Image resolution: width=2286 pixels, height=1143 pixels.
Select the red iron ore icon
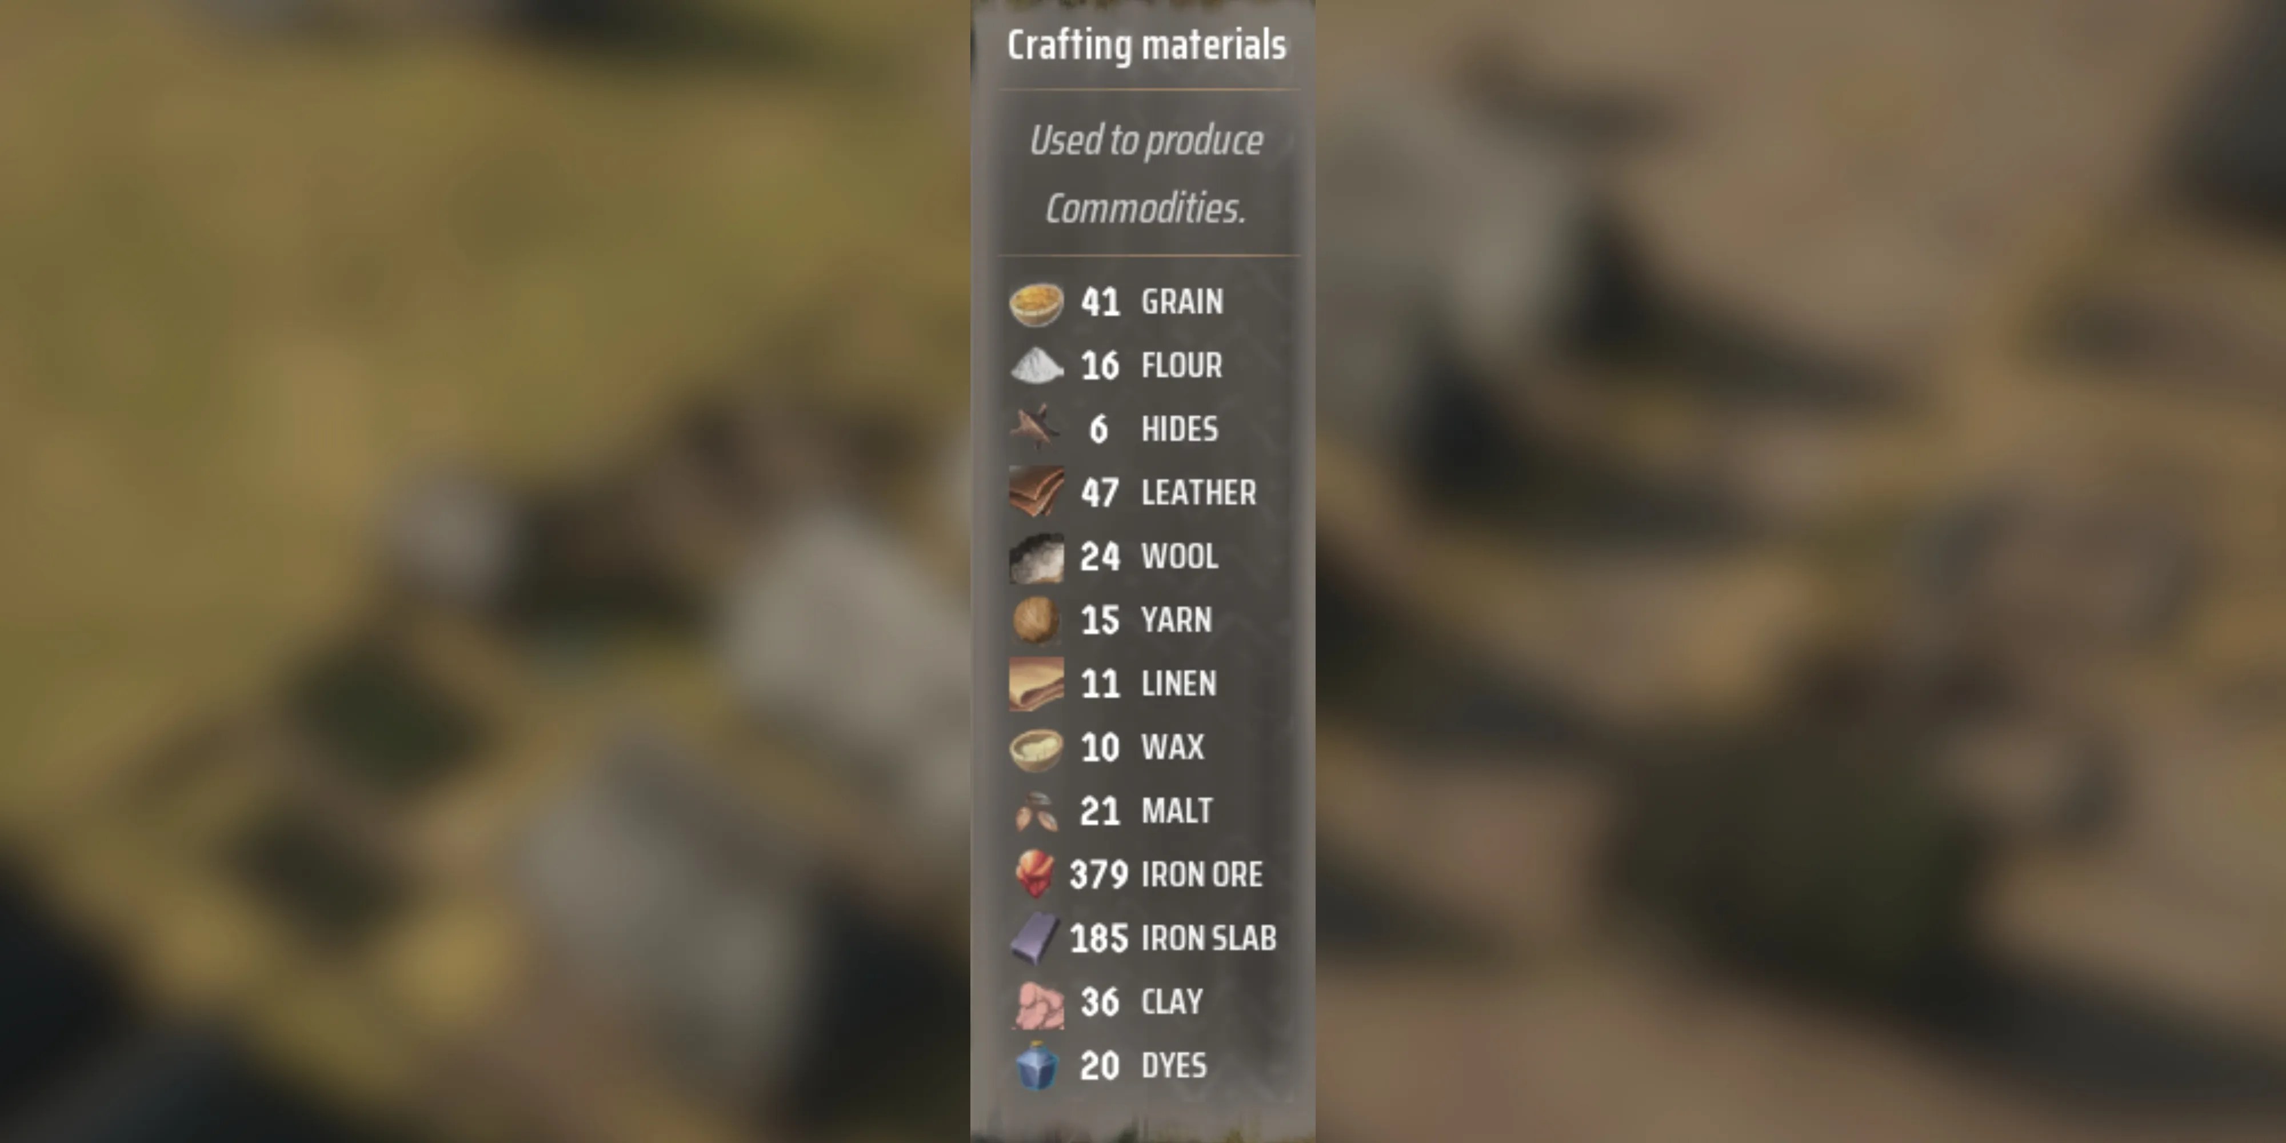(1035, 873)
